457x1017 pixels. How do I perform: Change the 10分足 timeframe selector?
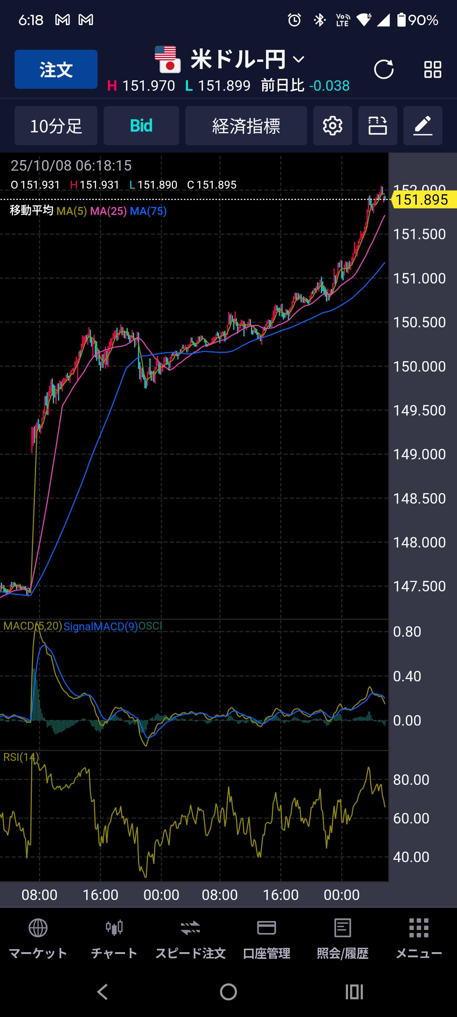tap(56, 126)
